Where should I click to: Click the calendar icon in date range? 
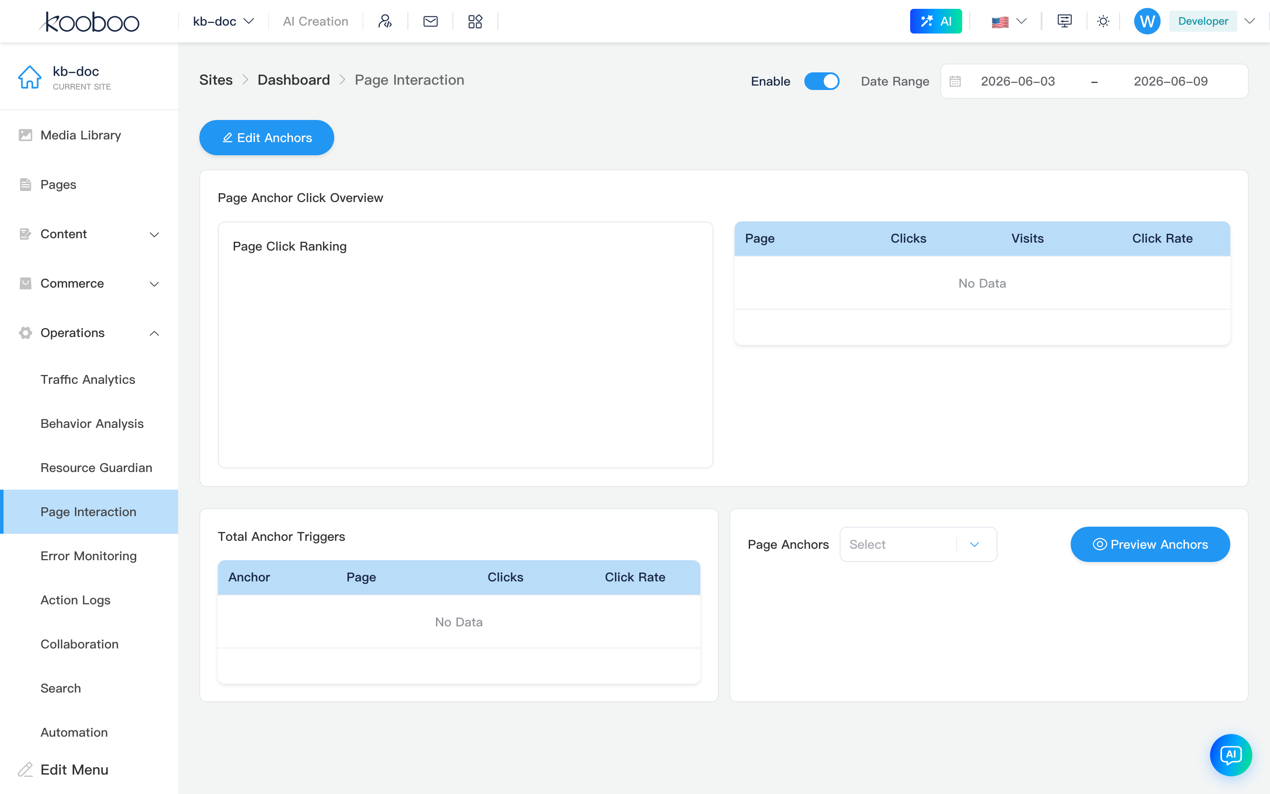(x=955, y=81)
